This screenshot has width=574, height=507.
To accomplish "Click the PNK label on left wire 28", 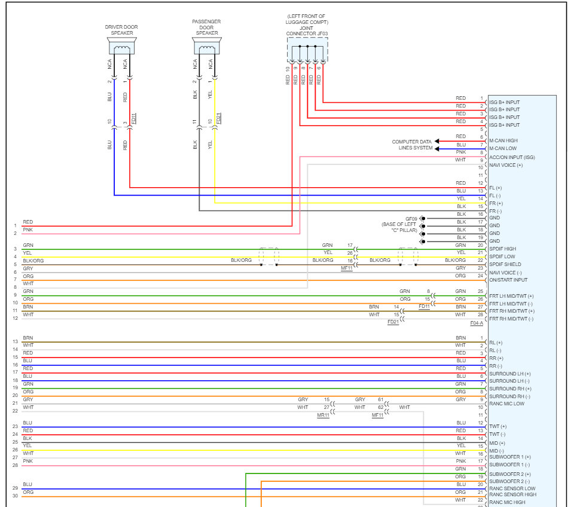I will 28,461.
